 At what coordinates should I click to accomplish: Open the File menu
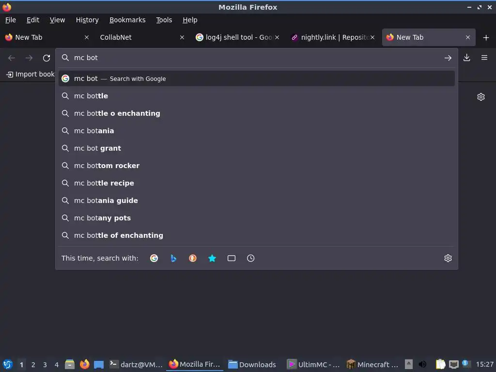[11, 20]
